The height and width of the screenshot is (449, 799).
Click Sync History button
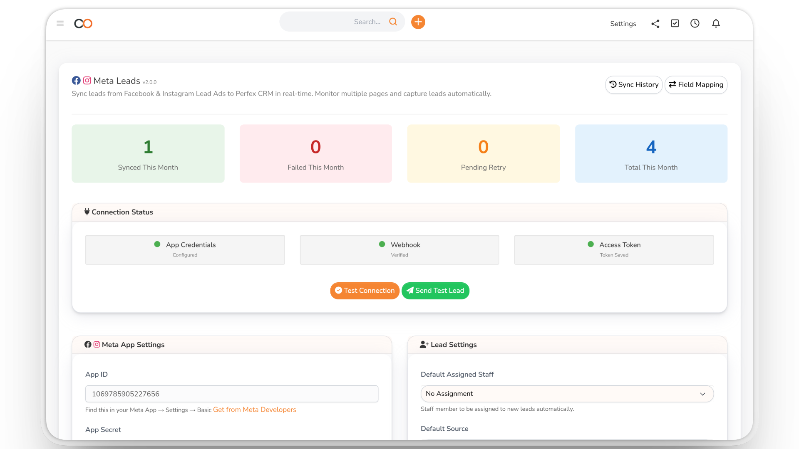(x=634, y=85)
